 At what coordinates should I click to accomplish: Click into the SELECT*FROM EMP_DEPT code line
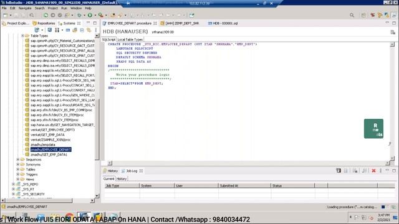(x=137, y=83)
